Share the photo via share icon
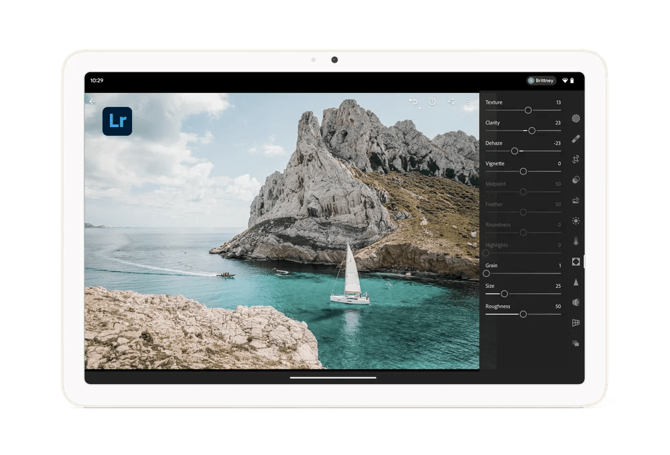670x455 pixels. (x=451, y=102)
